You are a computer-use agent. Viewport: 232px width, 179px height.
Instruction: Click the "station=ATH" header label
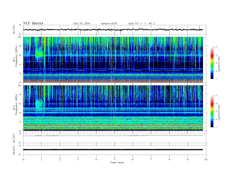tap(109, 23)
